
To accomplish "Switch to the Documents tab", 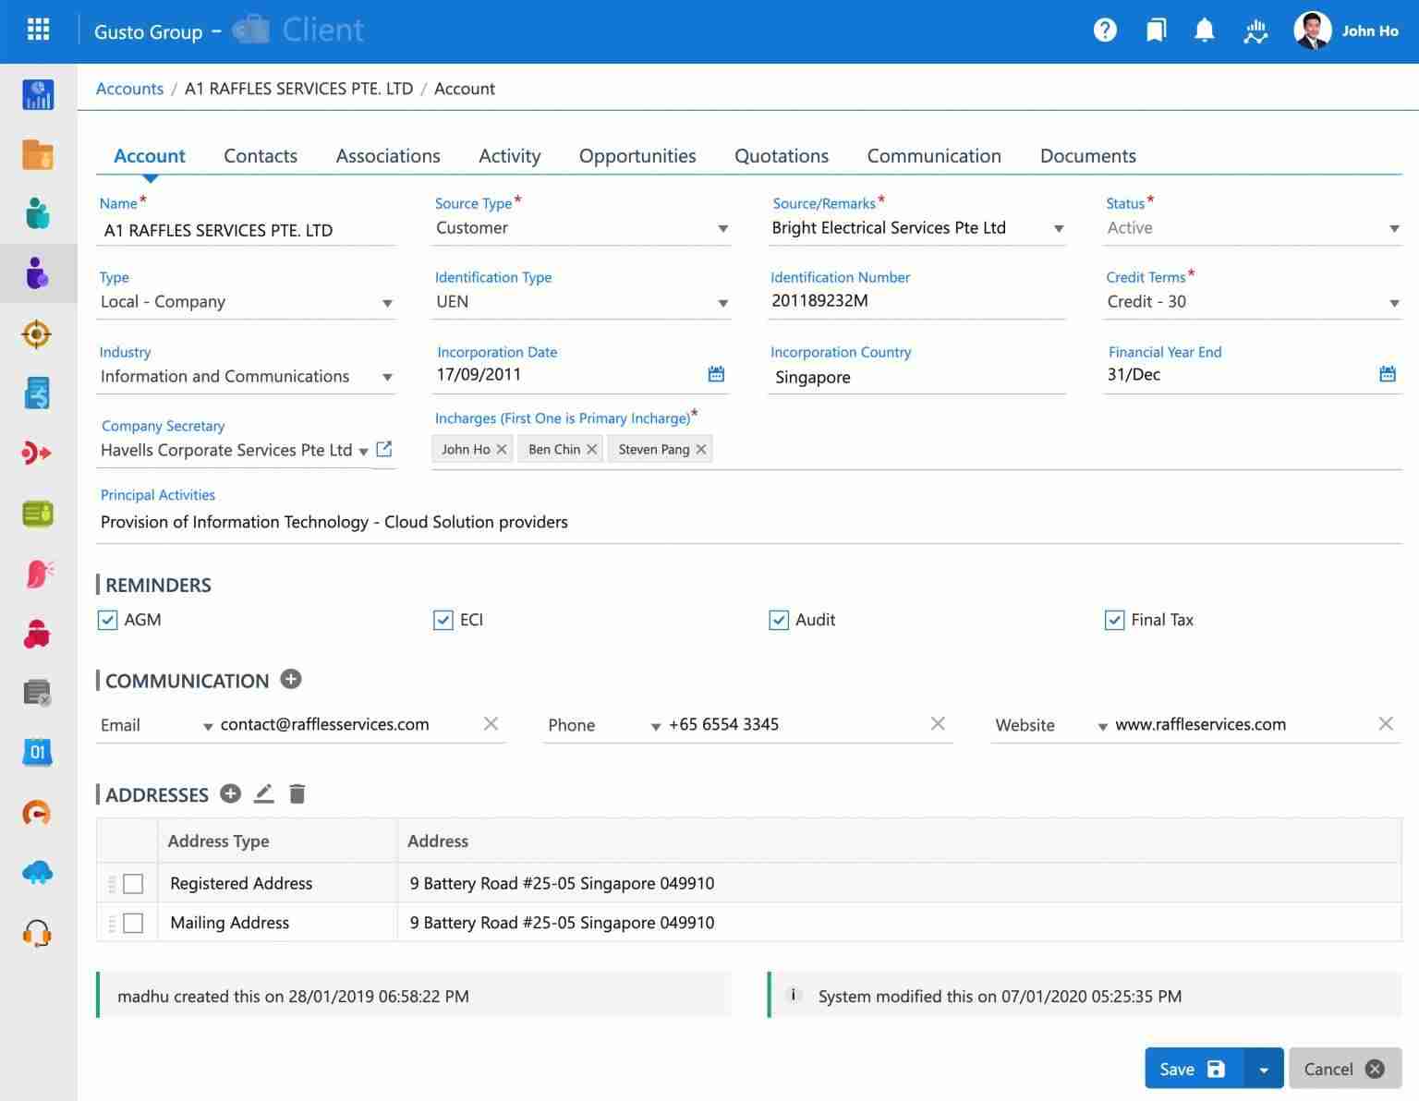I will (1088, 156).
